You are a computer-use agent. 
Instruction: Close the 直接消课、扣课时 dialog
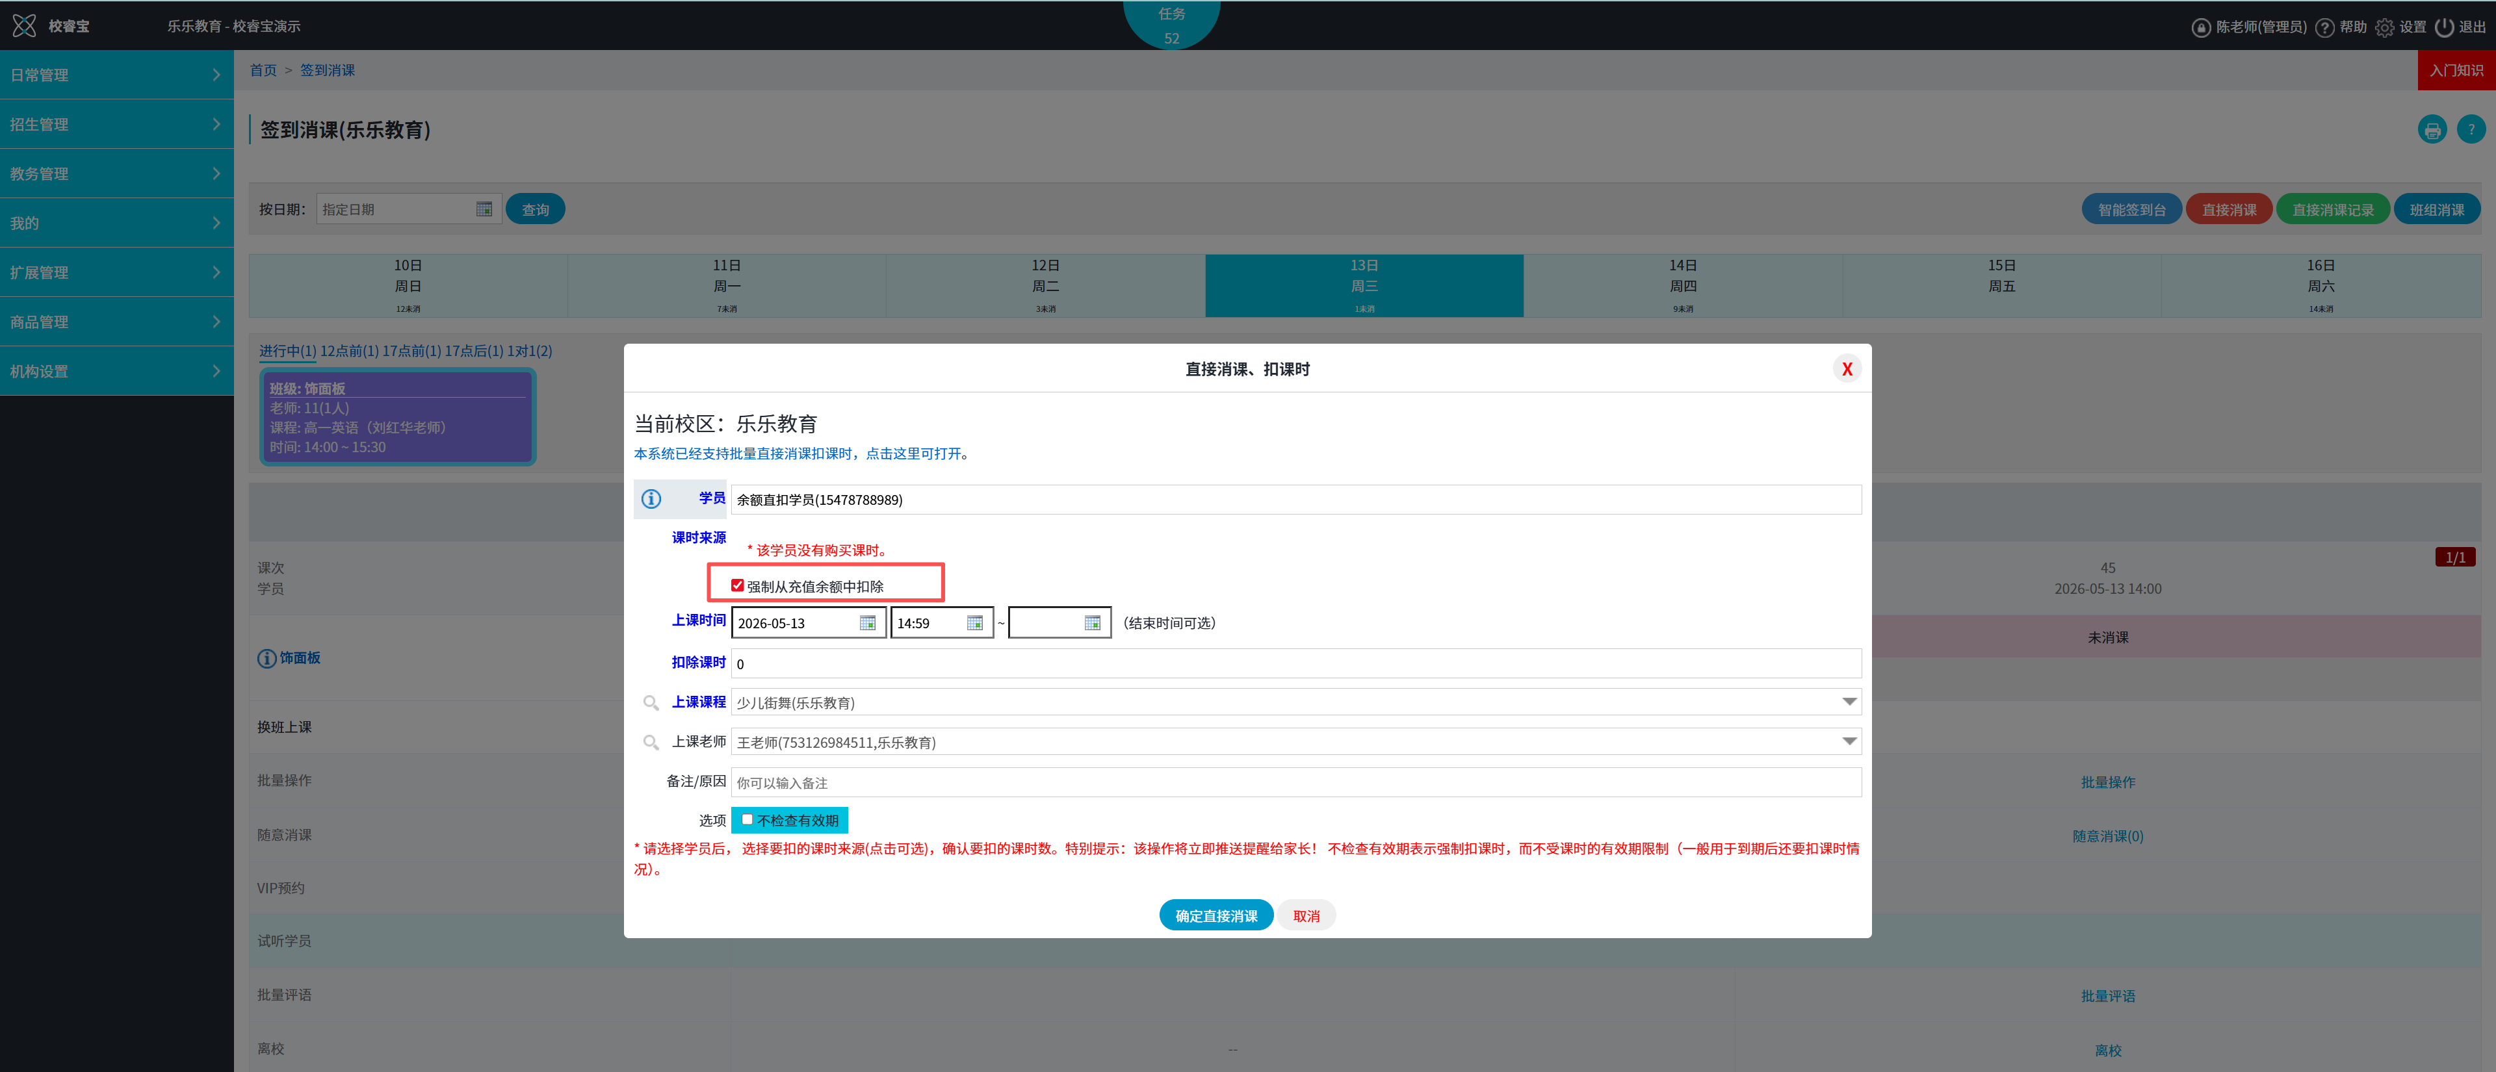tap(1847, 369)
